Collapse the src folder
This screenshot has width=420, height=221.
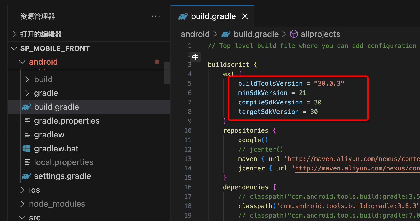click(22, 218)
